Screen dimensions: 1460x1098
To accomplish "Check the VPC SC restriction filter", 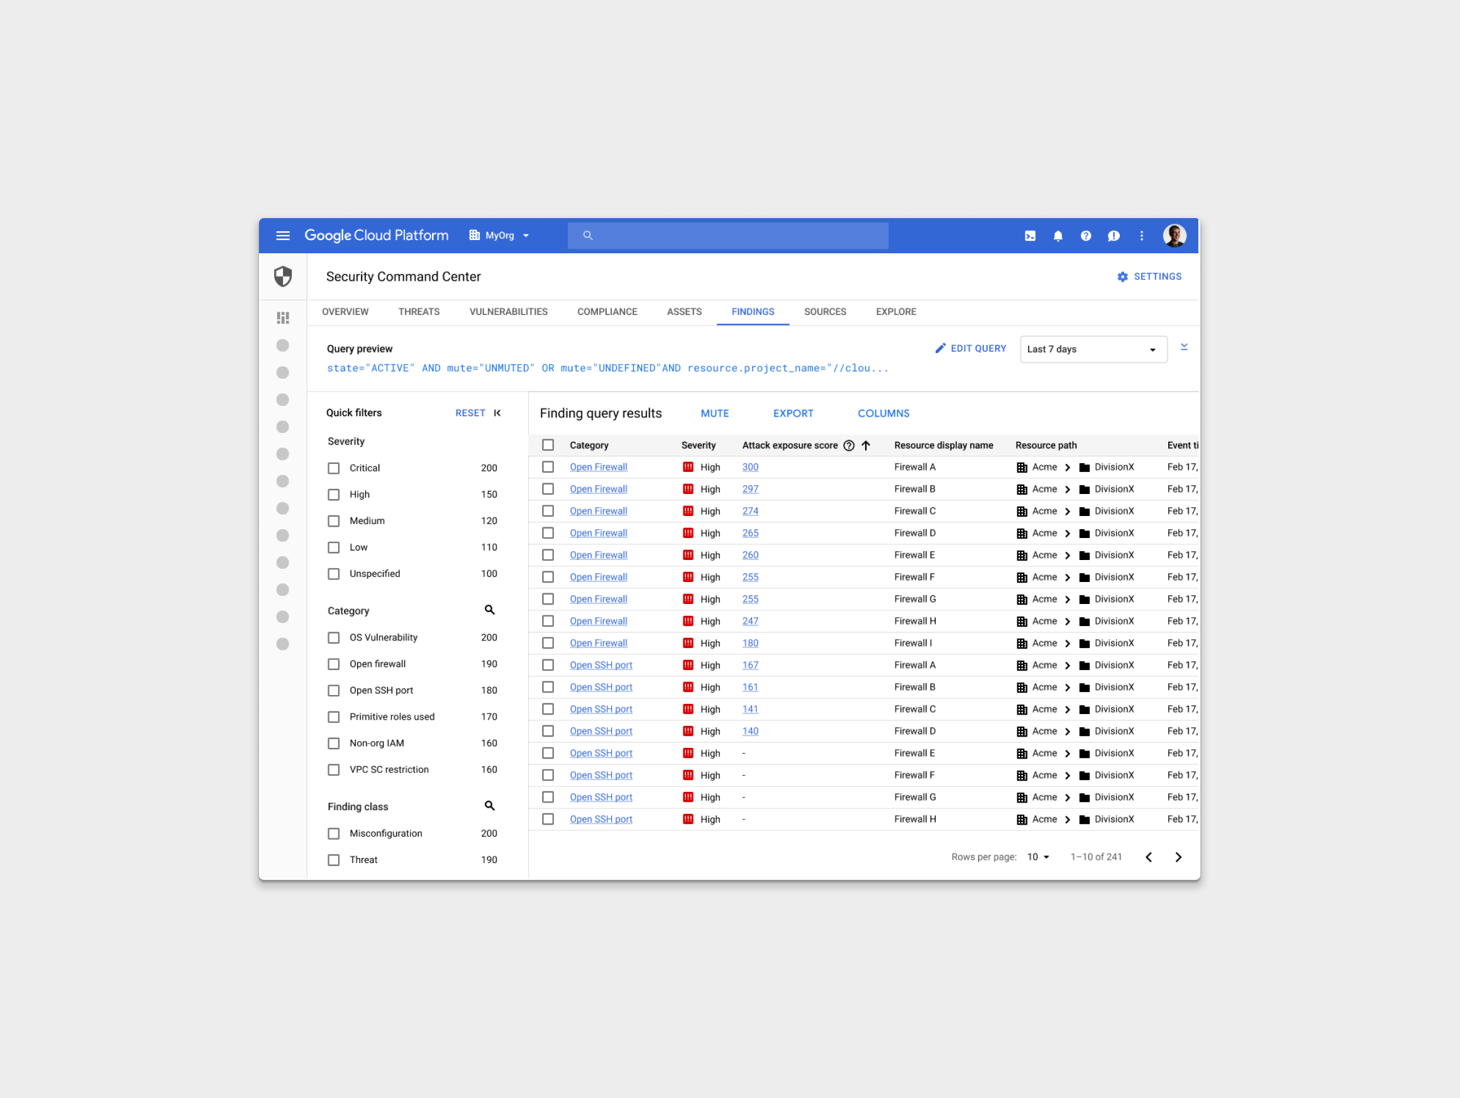I will [x=334, y=770].
